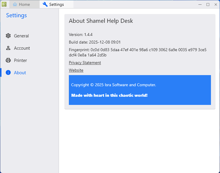Click the house icon on the Home tab

tap(15, 4)
